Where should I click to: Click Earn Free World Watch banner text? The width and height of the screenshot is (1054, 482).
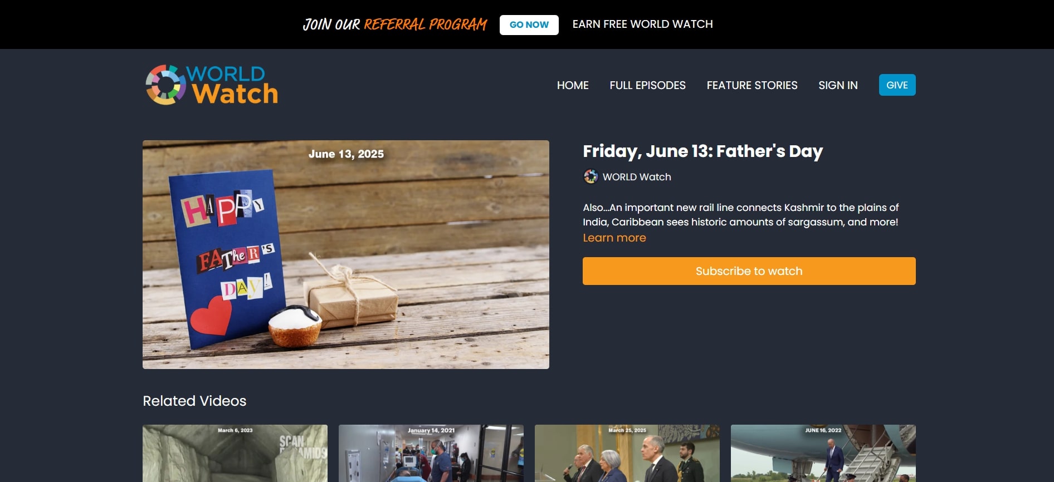point(642,24)
